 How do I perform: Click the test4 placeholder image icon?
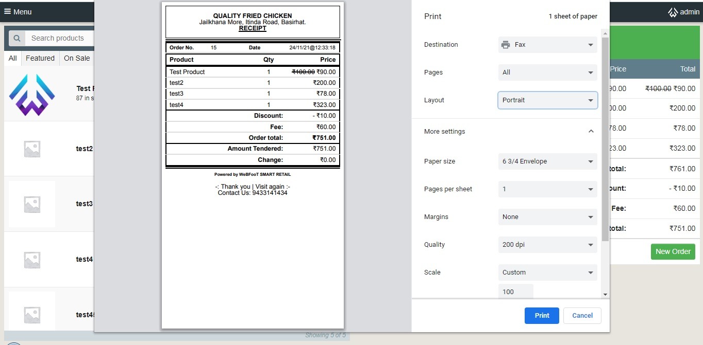[x=32, y=260]
